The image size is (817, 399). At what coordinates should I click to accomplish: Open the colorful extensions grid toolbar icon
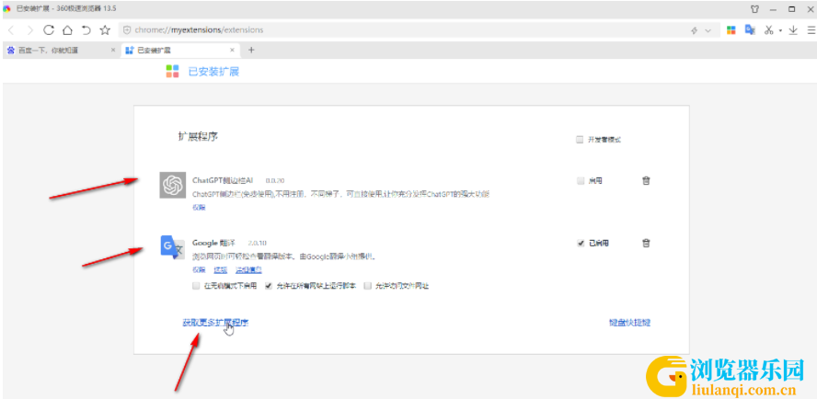pyautogui.click(x=731, y=30)
